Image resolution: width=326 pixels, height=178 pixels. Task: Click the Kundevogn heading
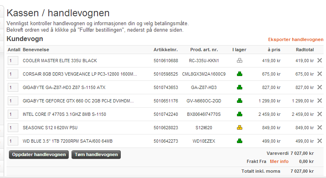click(x=25, y=39)
